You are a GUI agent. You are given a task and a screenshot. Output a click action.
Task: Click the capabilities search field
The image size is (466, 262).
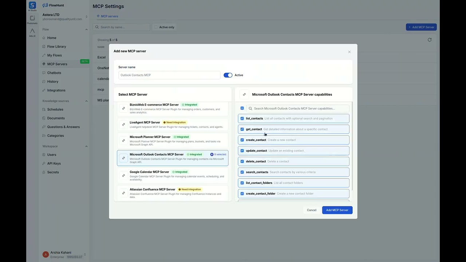click(297, 108)
